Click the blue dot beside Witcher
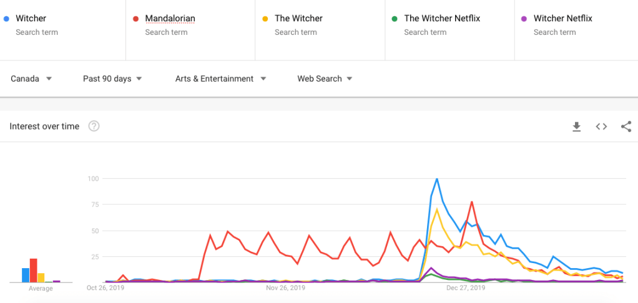 tap(6, 19)
